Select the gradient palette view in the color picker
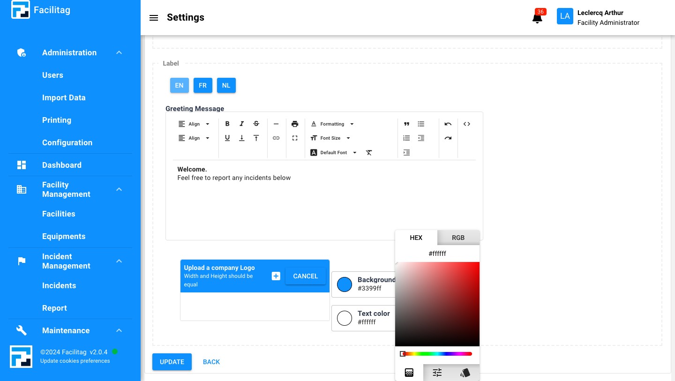This screenshot has width=675, height=381. (x=409, y=373)
